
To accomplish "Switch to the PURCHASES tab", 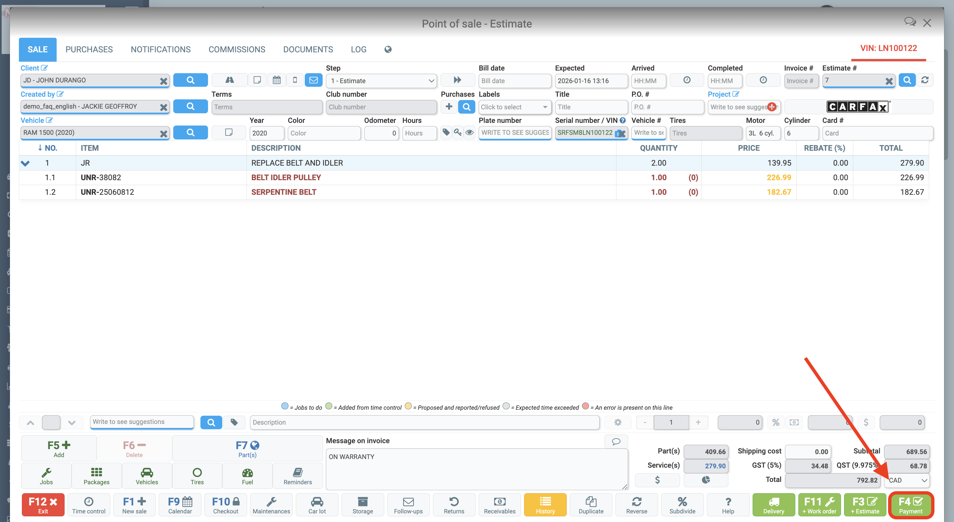I will [89, 49].
